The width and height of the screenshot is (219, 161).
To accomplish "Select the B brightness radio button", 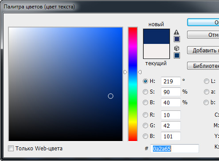I will point(145,102).
